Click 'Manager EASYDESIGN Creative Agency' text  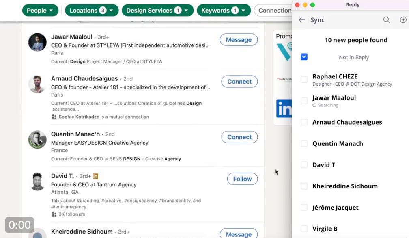[100, 143]
